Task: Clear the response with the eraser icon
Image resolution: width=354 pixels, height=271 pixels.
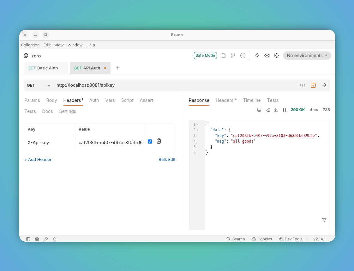Action: point(268,110)
